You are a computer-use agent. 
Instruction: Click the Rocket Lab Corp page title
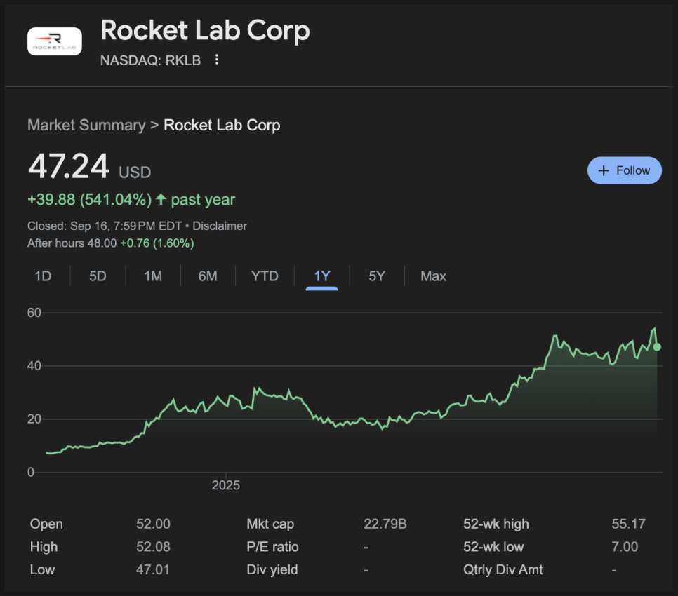pos(205,31)
